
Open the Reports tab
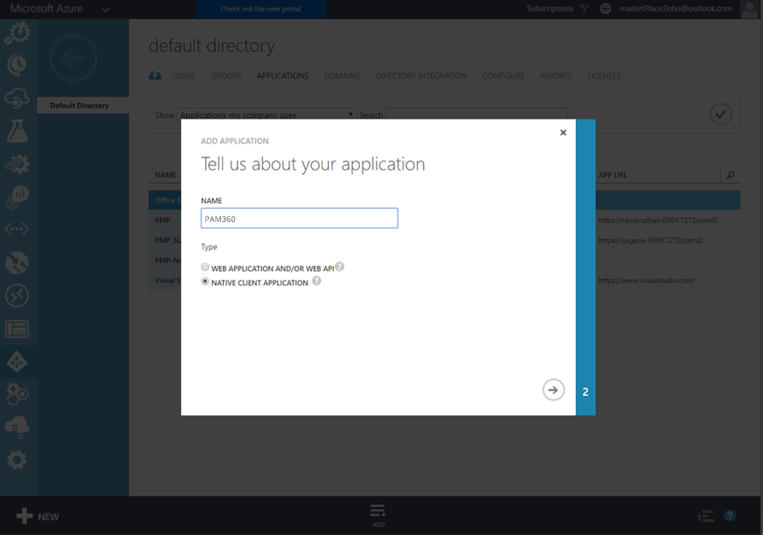coord(556,76)
